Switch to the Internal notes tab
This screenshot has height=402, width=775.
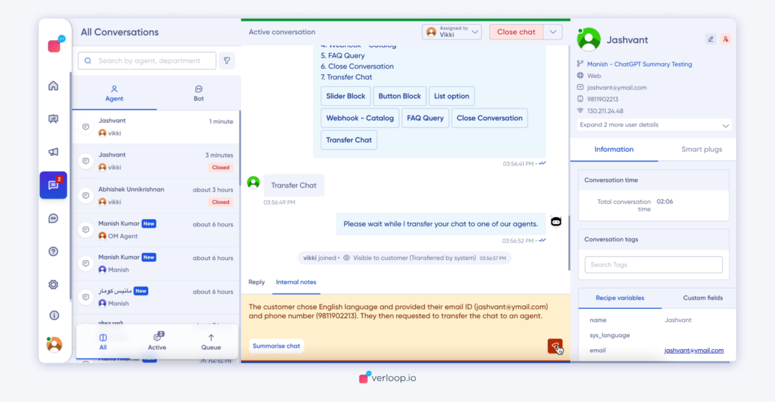(x=296, y=282)
